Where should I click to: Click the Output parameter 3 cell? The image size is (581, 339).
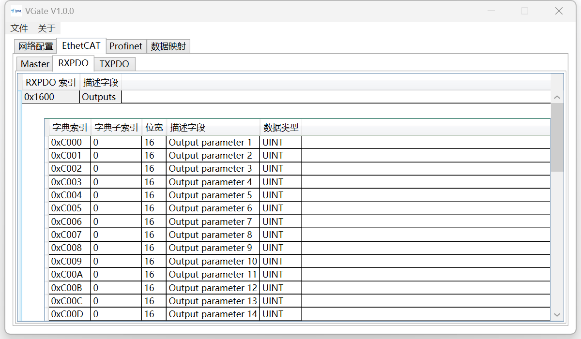tap(213, 168)
